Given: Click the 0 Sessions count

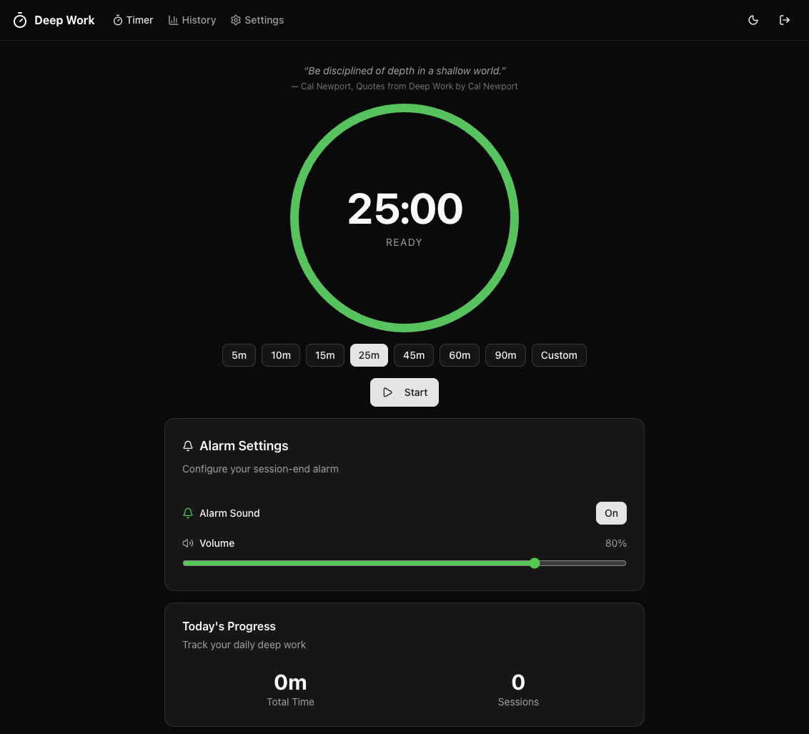Looking at the screenshot, I should pyautogui.click(x=518, y=683).
